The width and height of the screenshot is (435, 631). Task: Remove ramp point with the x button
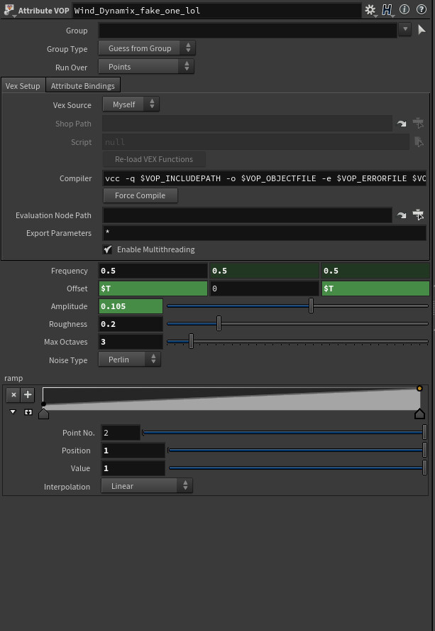[x=13, y=395]
